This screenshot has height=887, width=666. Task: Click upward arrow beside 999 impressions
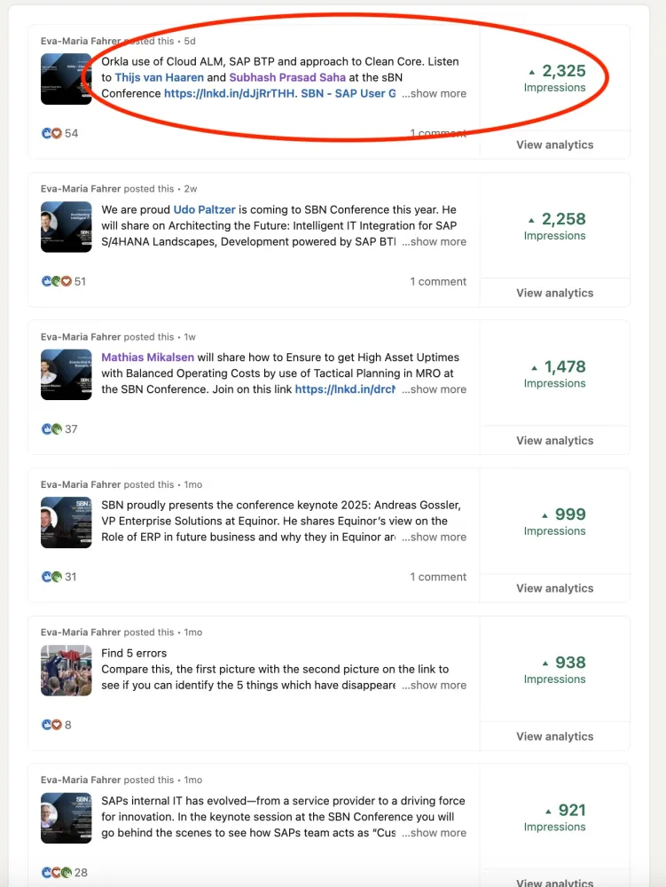point(545,515)
